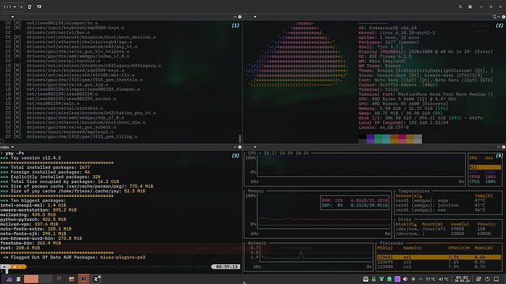Open the EndeavourOS application launcher icon

point(10,279)
